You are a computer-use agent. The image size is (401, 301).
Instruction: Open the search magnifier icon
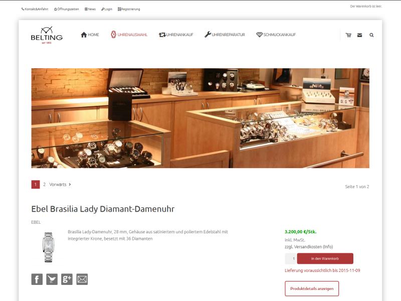[x=371, y=35]
